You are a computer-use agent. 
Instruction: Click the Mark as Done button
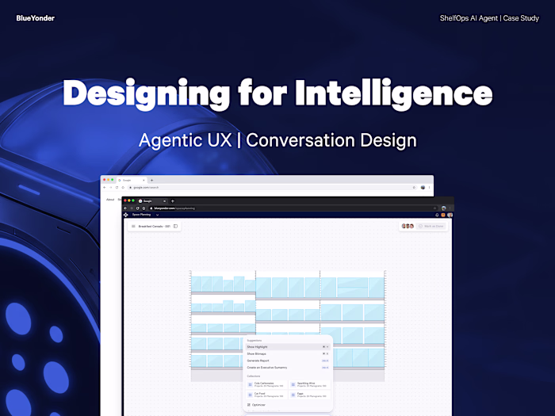(x=431, y=226)
